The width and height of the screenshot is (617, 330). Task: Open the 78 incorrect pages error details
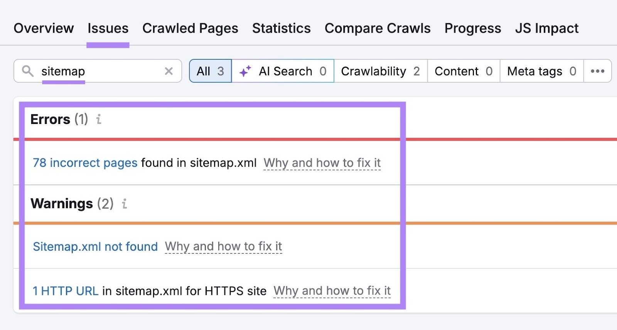84,163
